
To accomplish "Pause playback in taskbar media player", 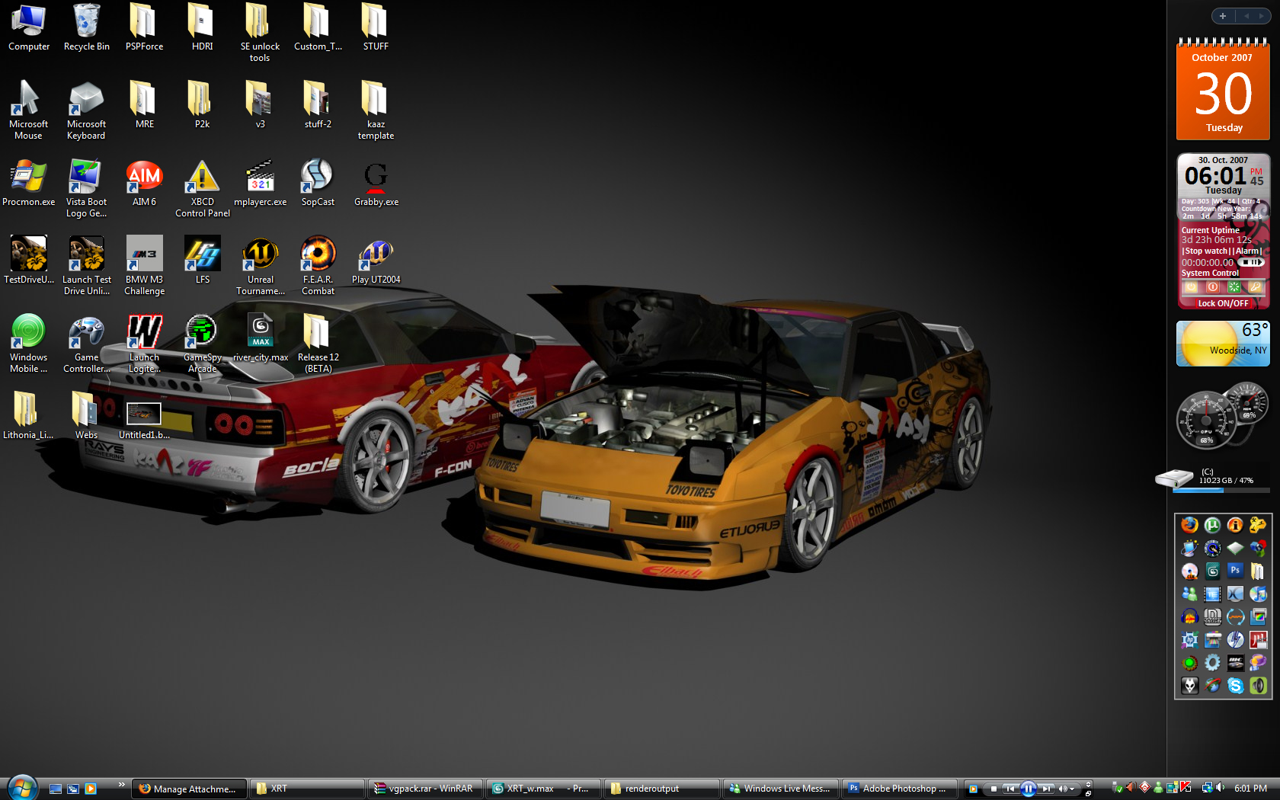I will pos(1028,789).
